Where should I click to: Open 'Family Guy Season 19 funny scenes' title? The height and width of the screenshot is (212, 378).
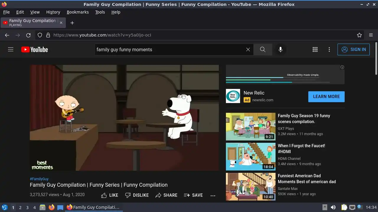304,119
